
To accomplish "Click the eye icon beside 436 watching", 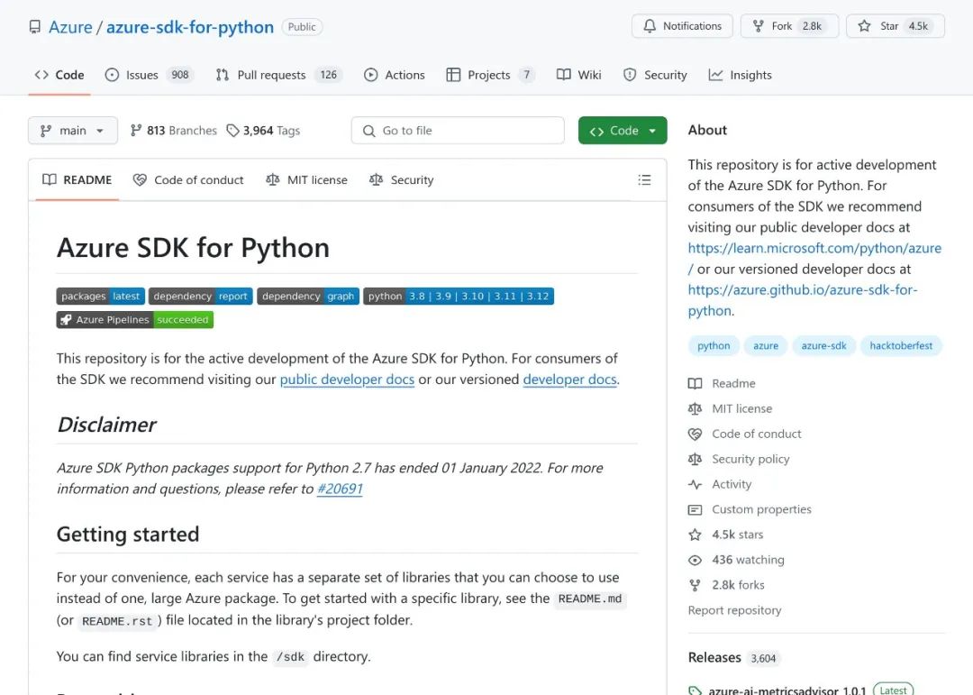I will pyautogui.click(x=695, y=560).
